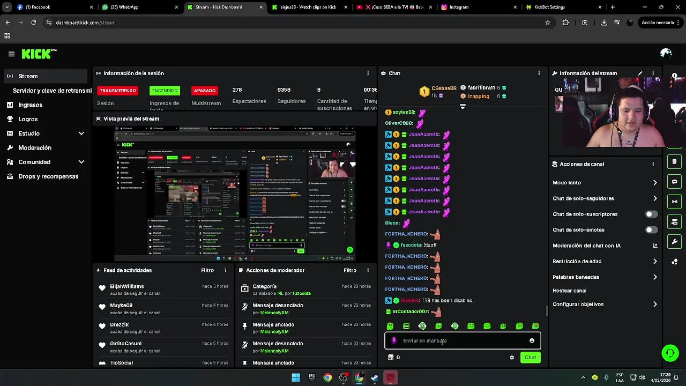The image size is (686, 386).
Task: Toggle Chat de solo-emotes switch
Action: pyautogui.click(x=651, y=230)
